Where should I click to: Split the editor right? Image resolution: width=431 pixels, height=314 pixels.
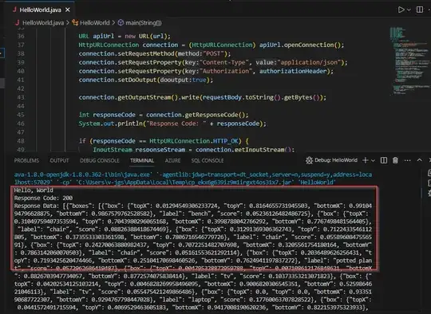(x=420, y=10)
